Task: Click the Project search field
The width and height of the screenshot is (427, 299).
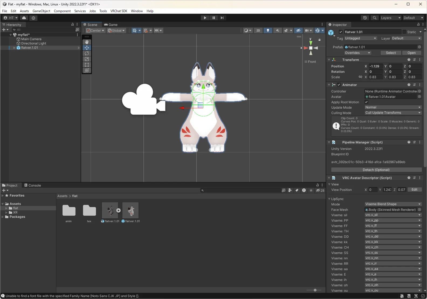Action: click(240, 190)
